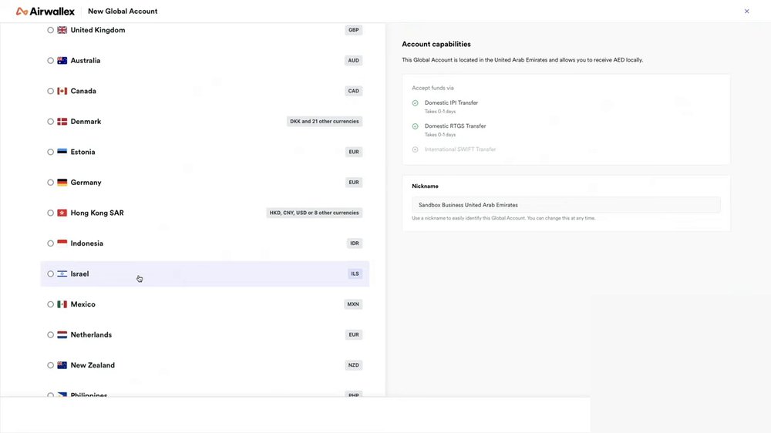Click the Domestic RTGS Transfer label

pyautogui.click(x=456, y=126)
